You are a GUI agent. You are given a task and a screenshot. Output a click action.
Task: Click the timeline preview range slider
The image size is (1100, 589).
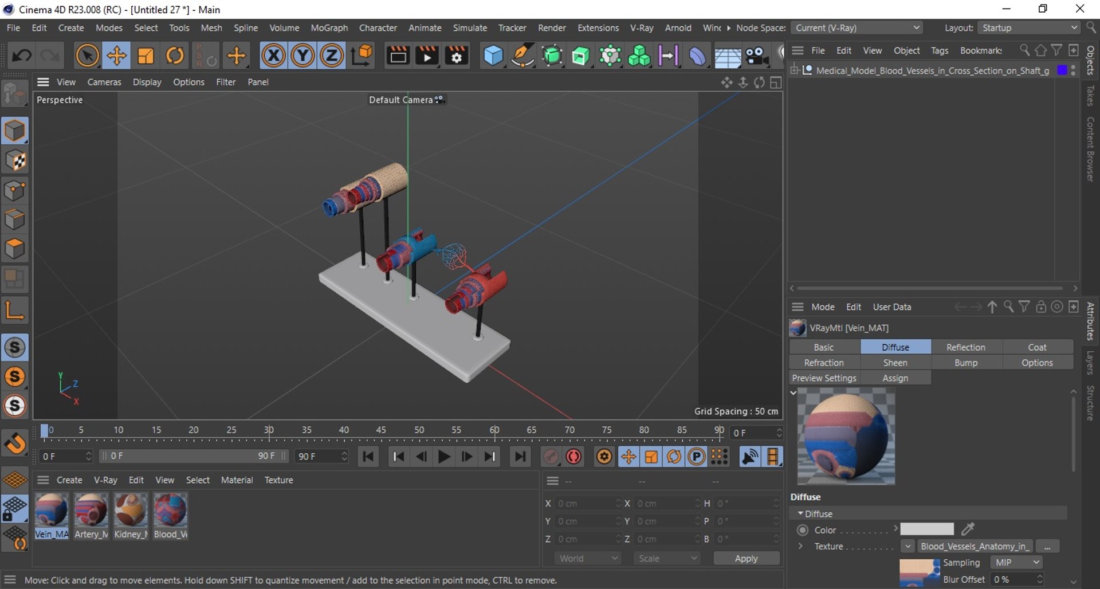pyautogui.click(x=193, y=456)
